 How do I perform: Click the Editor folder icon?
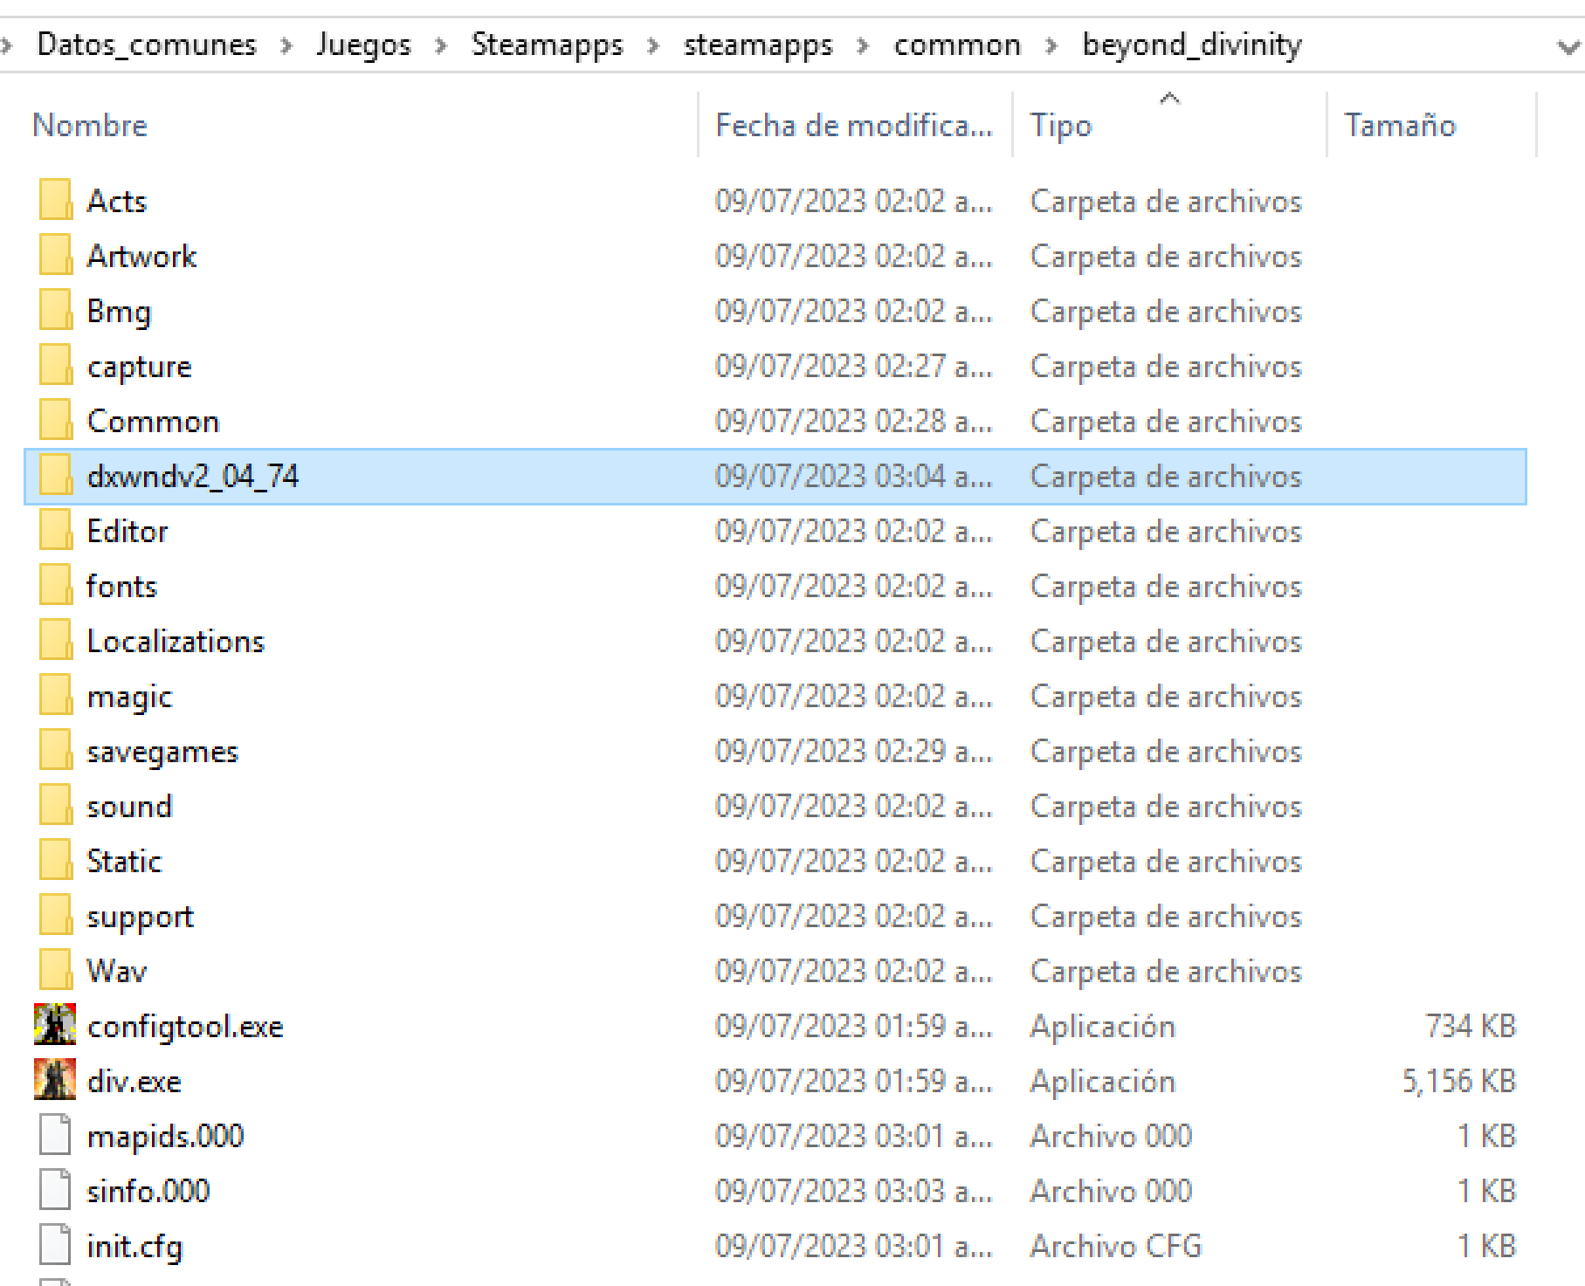55,530
